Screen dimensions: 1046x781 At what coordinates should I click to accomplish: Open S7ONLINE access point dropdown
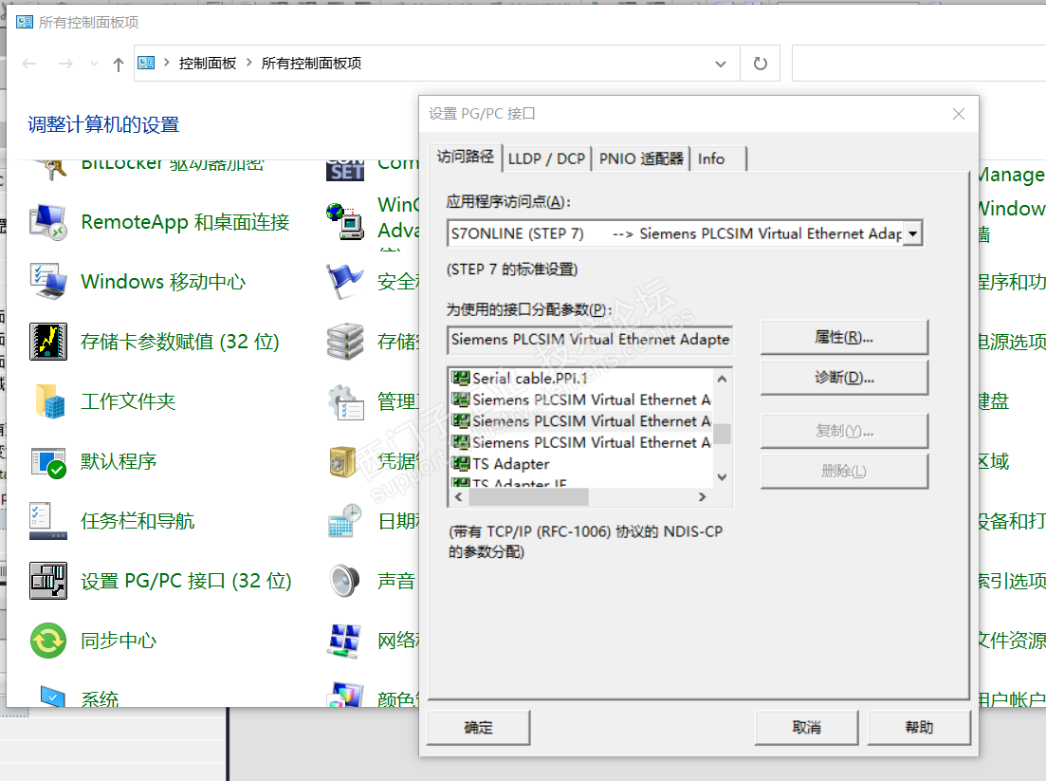(912, 233)
